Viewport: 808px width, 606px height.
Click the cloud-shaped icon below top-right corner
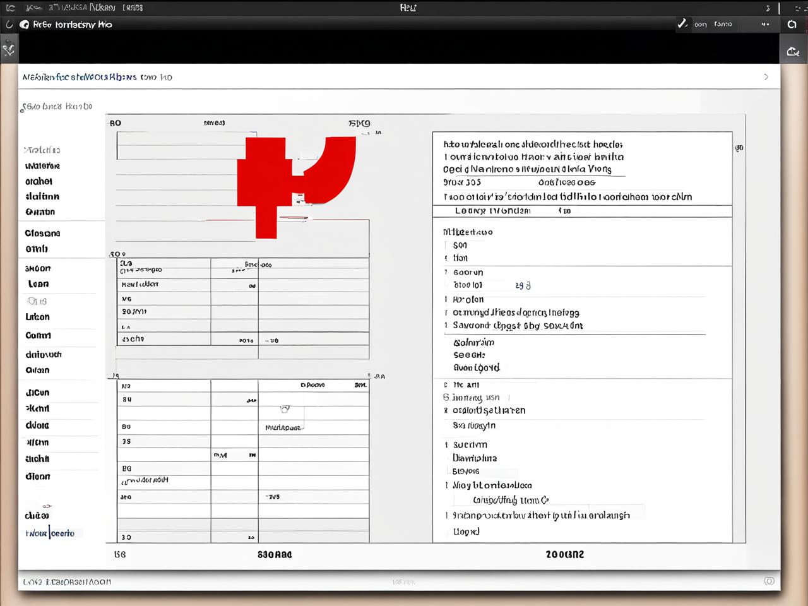point(793,52)
